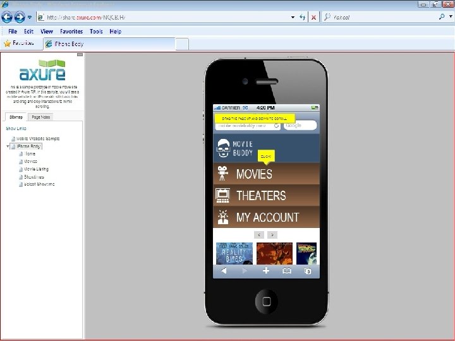Click the phone Google search field
This screenshot has width=455, height=341.
coord(300,125)
